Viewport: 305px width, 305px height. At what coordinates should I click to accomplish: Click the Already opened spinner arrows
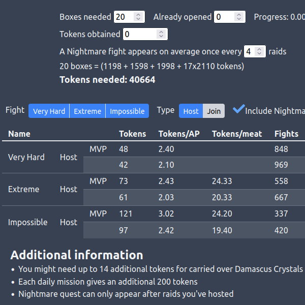click(x=238, y=17)
